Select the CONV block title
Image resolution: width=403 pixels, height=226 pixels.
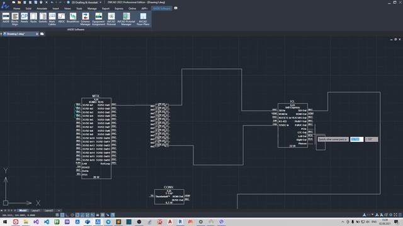click(x=169, y=187)
